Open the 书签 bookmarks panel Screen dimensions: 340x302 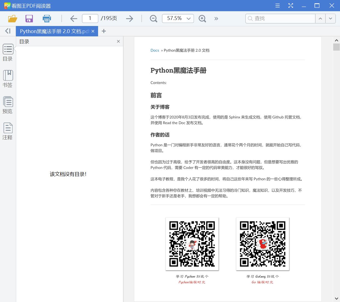(8, 79)
